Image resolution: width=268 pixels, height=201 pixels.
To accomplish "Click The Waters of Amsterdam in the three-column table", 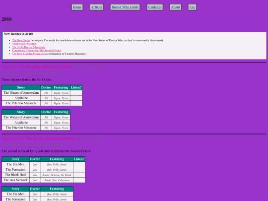I will (x=21, y=117).
